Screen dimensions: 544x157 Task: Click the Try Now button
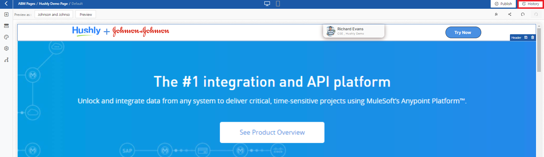pyautogui.click(x=463, y=32)
